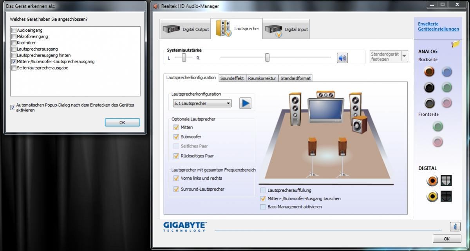Uncheck the Subwoofer optional speaker
470x251 pixels.
[x=176, y=136]
